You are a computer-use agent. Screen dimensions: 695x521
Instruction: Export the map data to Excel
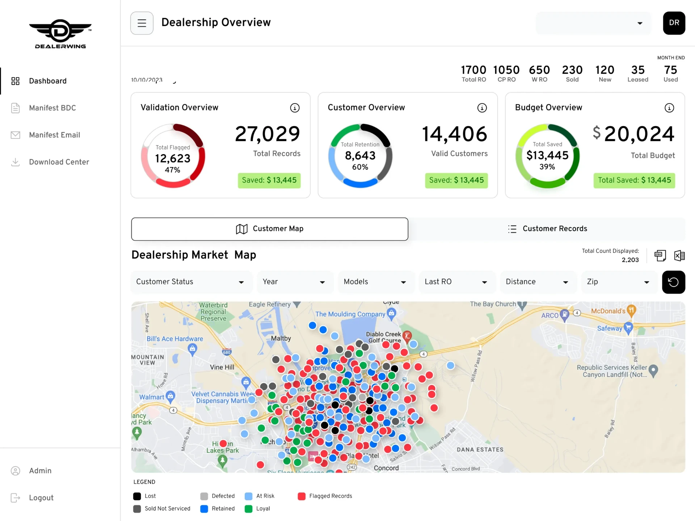click(679, 256)
